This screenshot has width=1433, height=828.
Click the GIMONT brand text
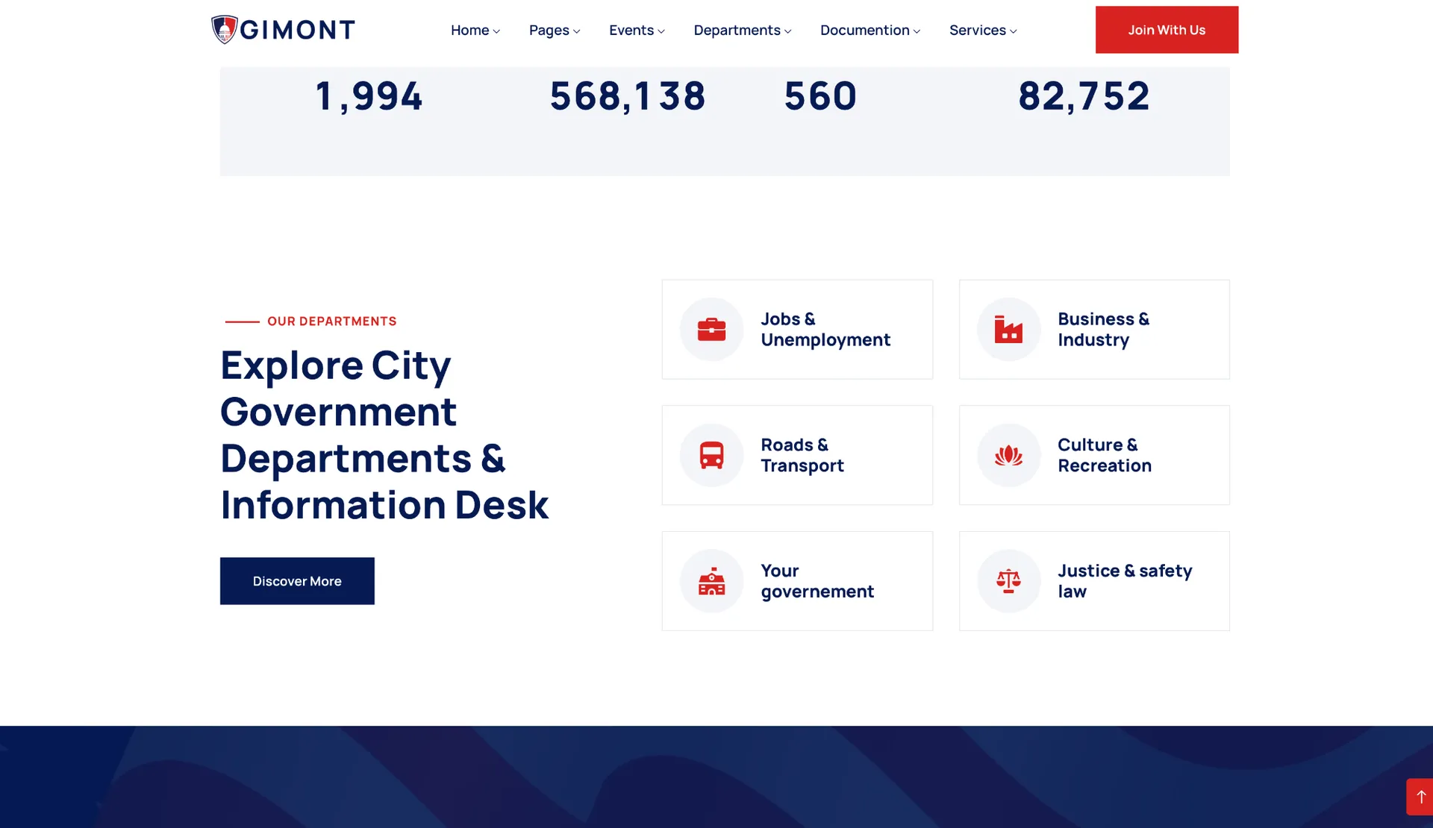pos(297,30)
